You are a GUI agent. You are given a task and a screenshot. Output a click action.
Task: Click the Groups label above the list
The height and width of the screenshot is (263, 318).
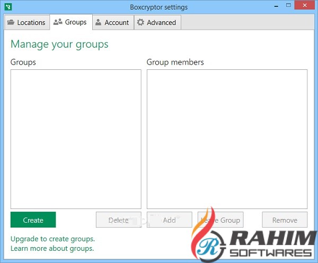[x=23, y=62]
